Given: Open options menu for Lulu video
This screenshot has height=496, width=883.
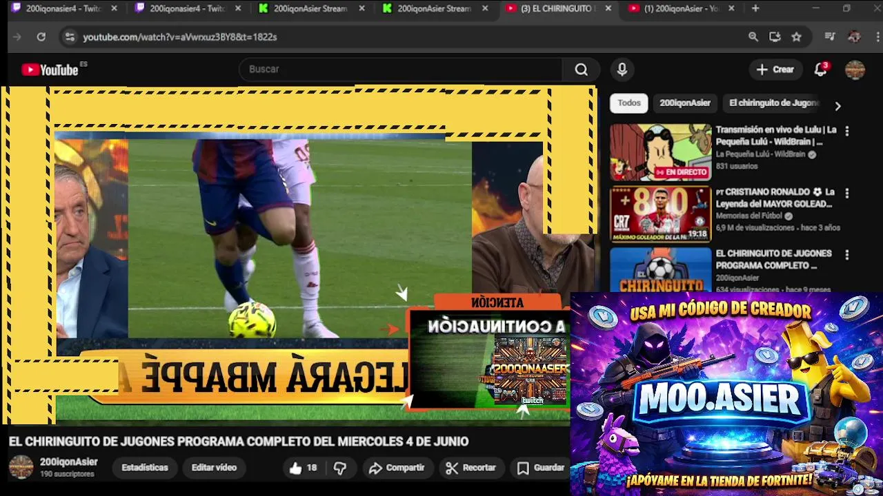Looking at the screenshot, I should [x=846, y=131].
